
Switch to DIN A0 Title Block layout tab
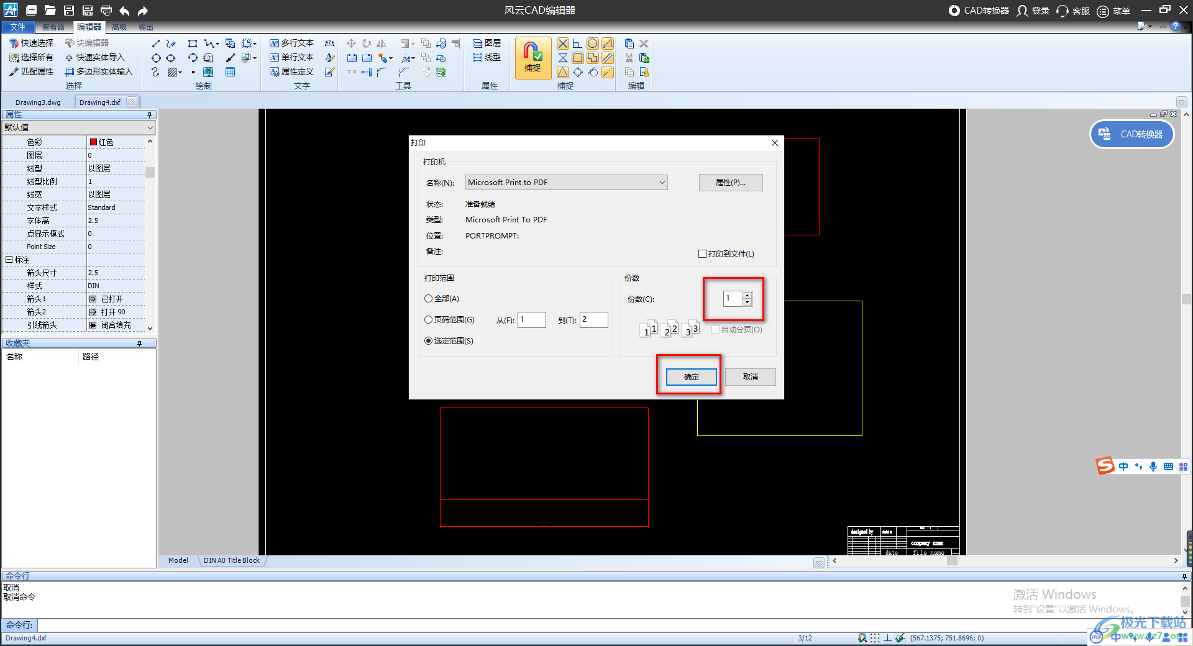click(232, 560)
